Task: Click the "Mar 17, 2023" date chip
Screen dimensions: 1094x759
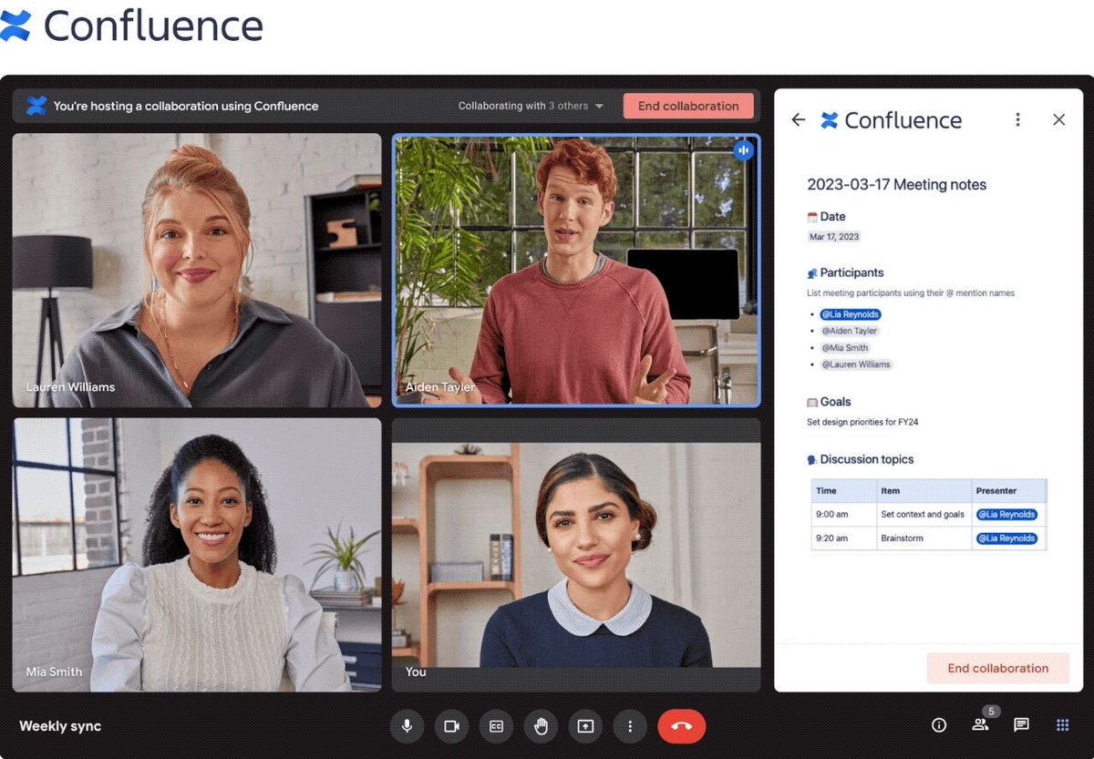Action: [834, 237]
